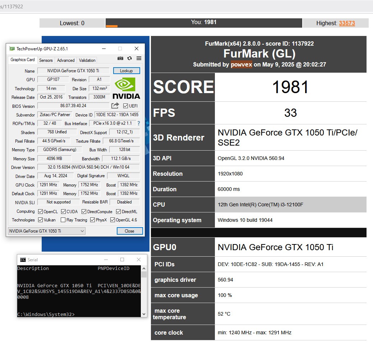
Task: Toggle the Ray Tracing checkbox
Action: point(63,220)
